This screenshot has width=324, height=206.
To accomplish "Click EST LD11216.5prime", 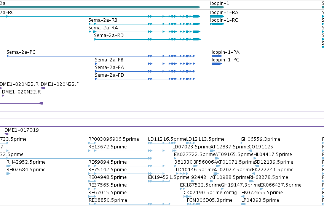I will click(x=167, y=139).
